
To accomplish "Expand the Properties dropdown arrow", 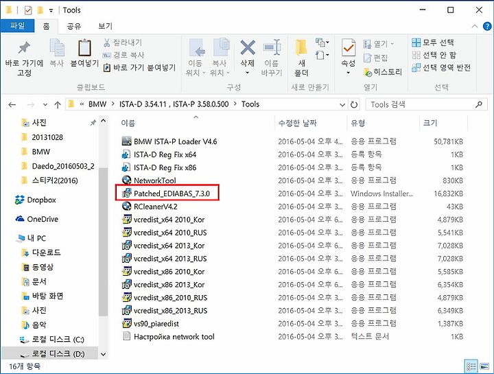I will 348,73.
